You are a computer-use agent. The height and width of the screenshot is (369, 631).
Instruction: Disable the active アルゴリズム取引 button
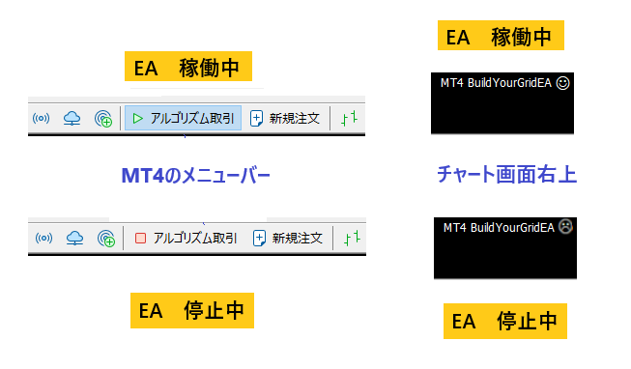tap(183, 118)
